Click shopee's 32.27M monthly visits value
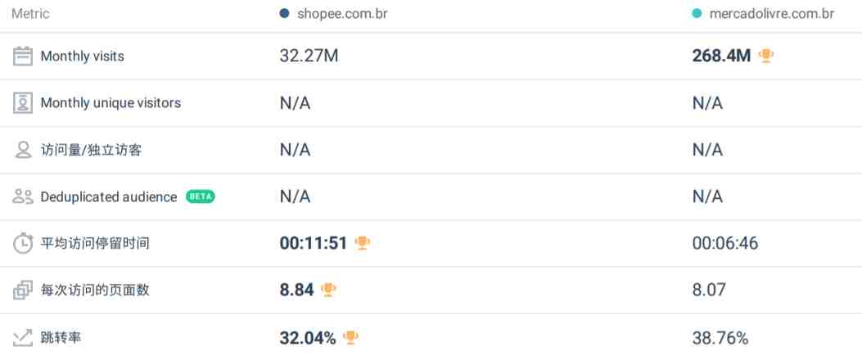The width and height of the screenshot is (862, 360). tap(309, 56)
